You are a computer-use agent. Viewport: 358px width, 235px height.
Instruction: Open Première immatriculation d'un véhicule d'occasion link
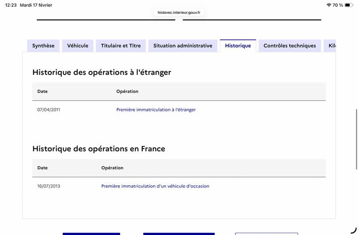(155, 186)
